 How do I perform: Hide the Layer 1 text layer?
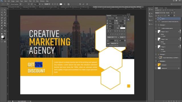(156, 19)
